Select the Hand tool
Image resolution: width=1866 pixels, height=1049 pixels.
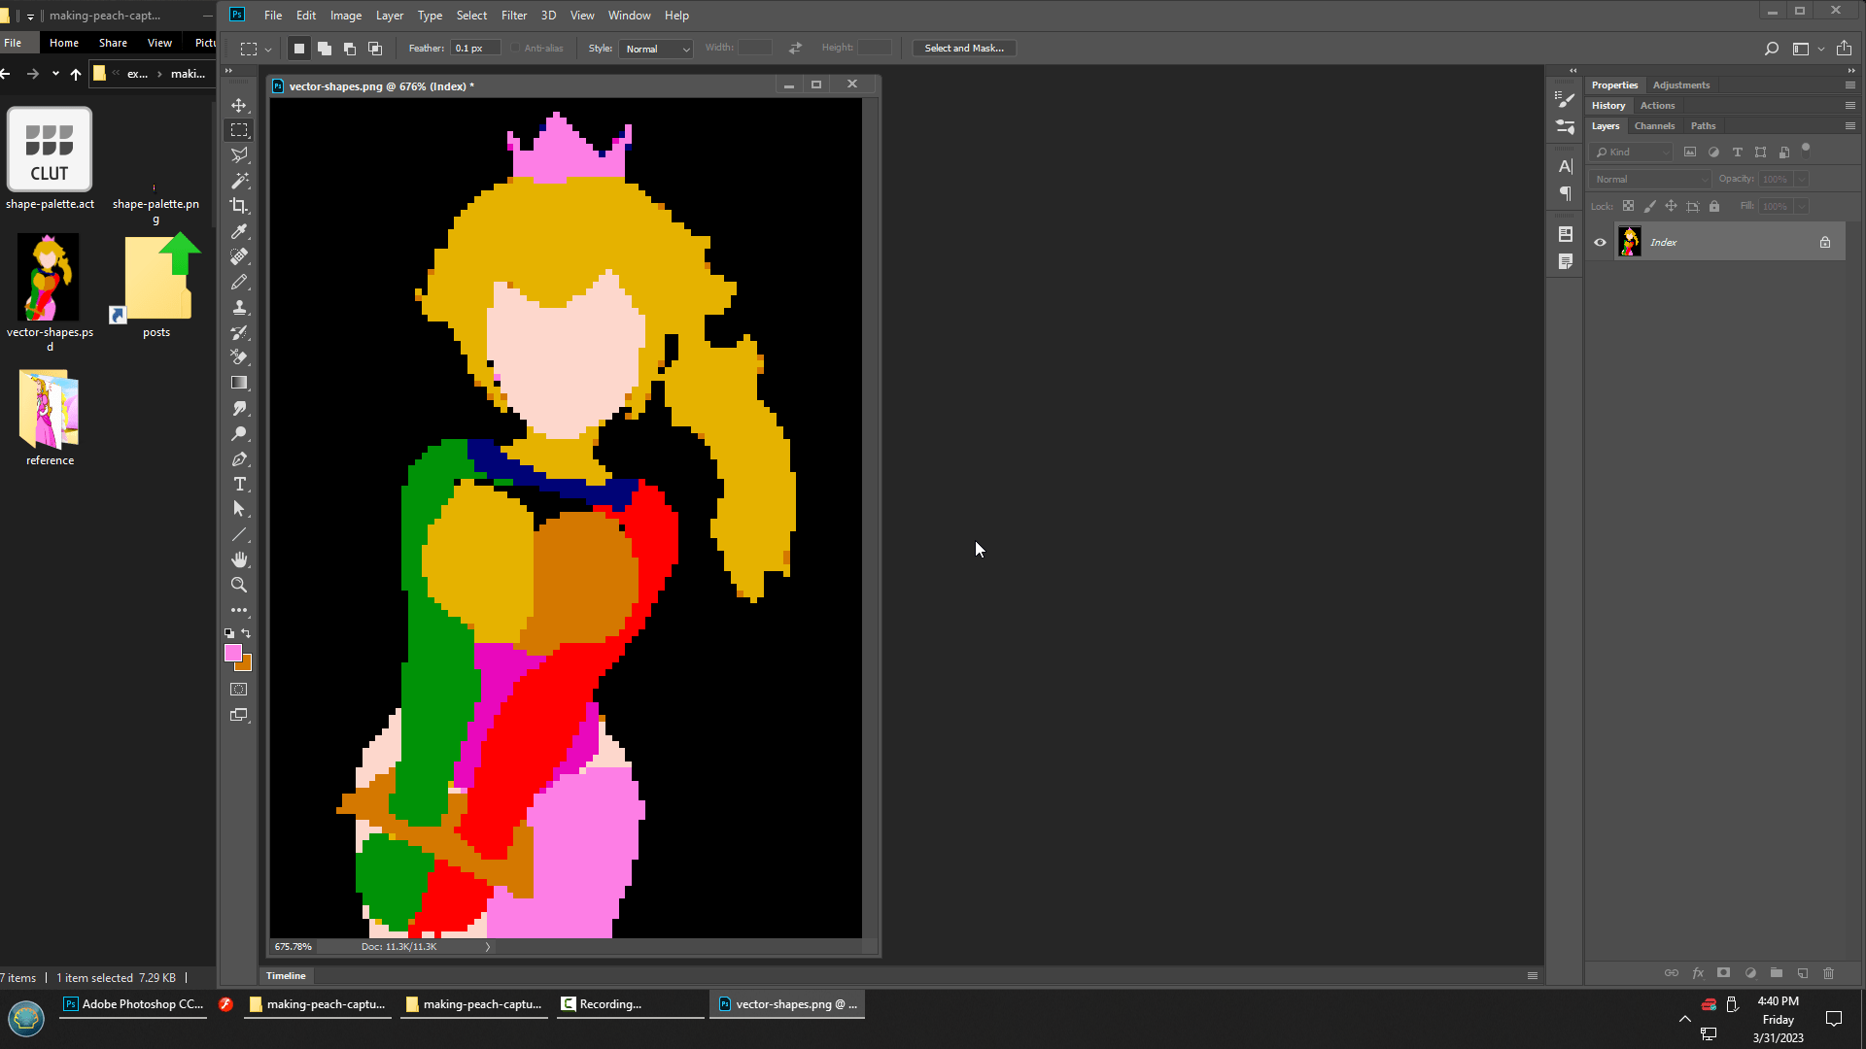(239, 559)
